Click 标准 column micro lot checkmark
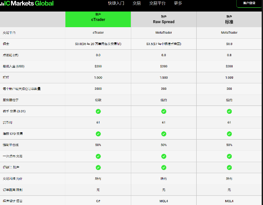This screenshot has width=263, height=205. [x=229, y=111]
